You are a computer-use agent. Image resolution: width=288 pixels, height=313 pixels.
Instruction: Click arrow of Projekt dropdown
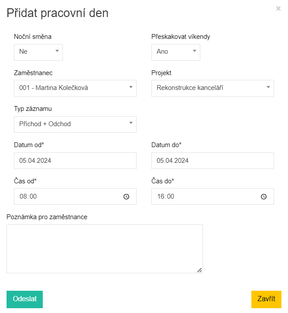pos(268,87)
